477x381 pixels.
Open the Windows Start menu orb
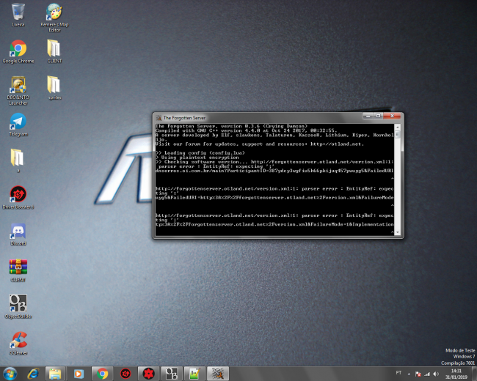coord(10,374)
